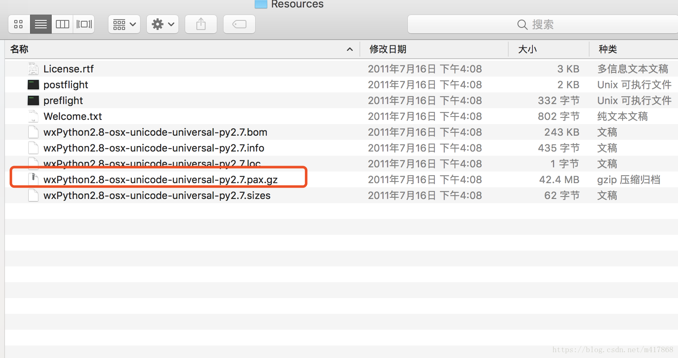
Task: Switch to list view mode
Action: pos(41,24)
